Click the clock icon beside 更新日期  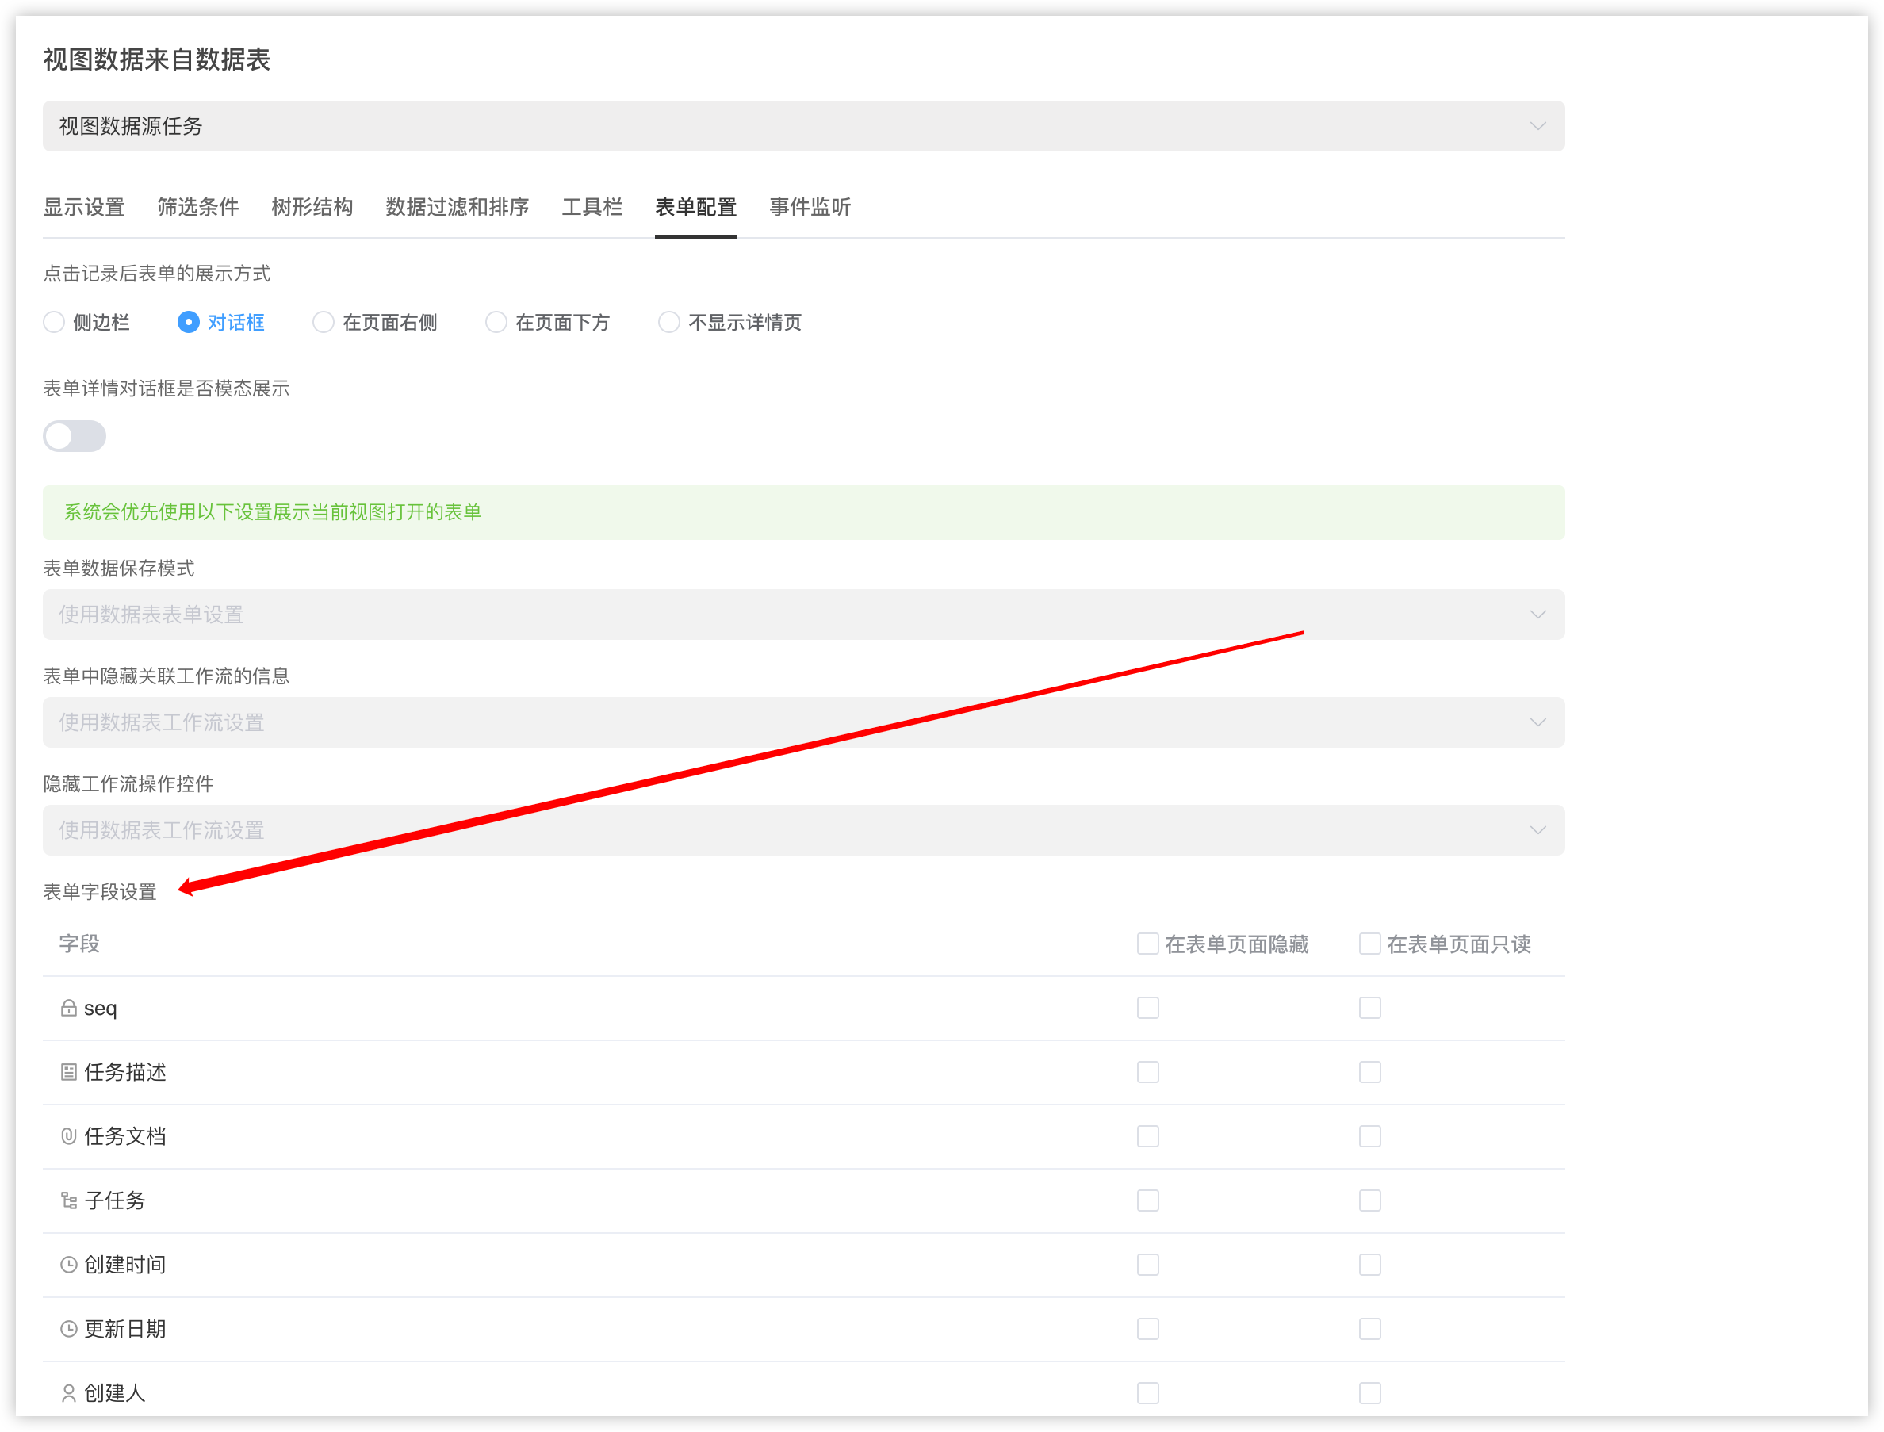[69, 1329]
